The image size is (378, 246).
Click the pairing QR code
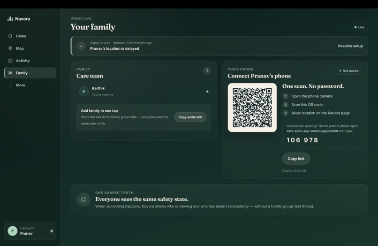pyautogui.click(x=252, y=108)
